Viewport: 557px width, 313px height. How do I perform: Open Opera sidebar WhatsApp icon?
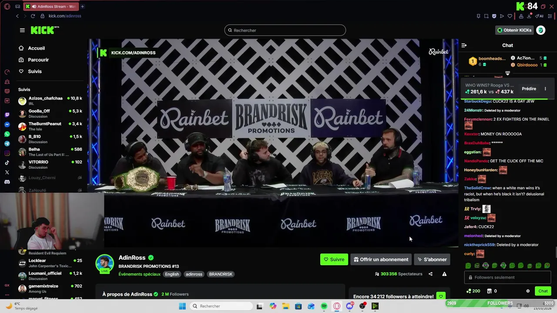pos(7,134)
